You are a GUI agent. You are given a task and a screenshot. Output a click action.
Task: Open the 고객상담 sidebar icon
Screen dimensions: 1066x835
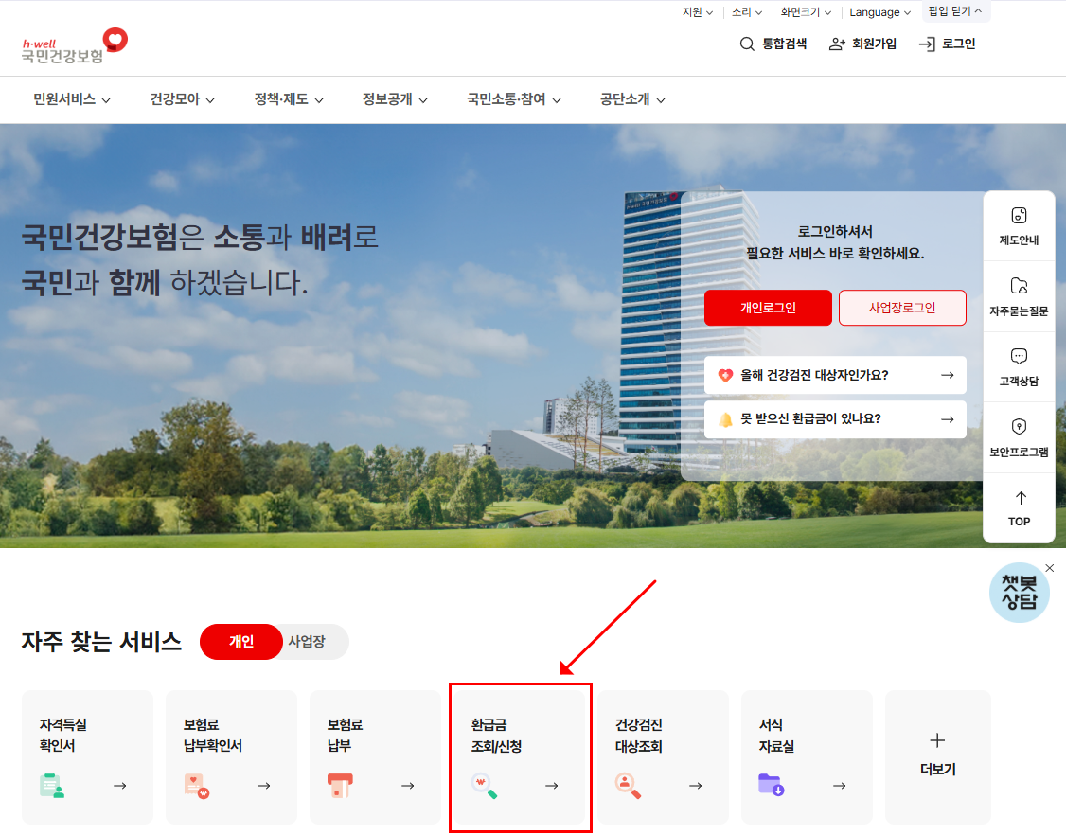(1019, 366)
